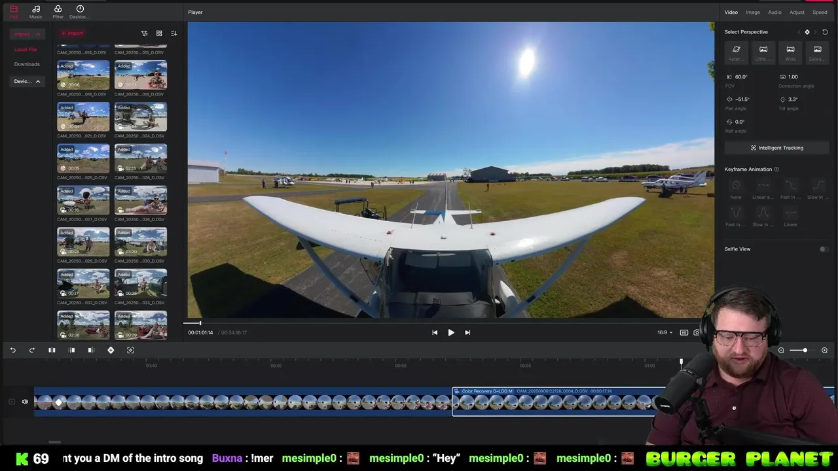This screenshot has height=471, width=838.
Task: Collapse the Import section in sidebar
Action: tap(37, 34)
